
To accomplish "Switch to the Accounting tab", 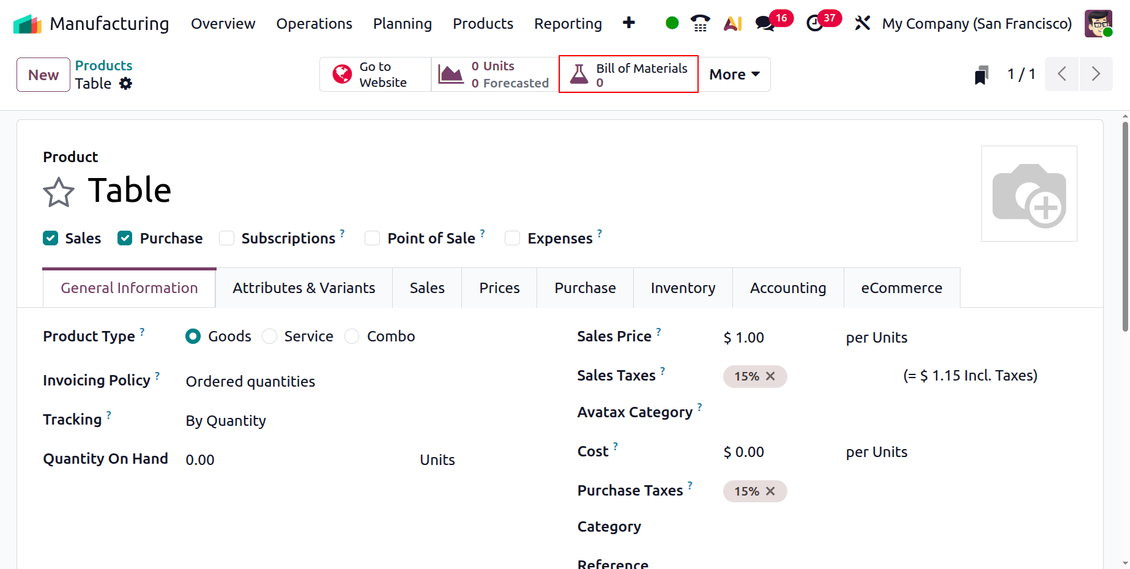I will point(788,288).
